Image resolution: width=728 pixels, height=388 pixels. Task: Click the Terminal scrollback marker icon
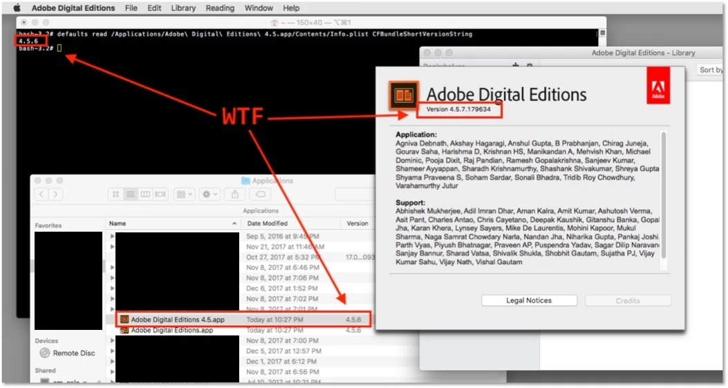(603, 33)
